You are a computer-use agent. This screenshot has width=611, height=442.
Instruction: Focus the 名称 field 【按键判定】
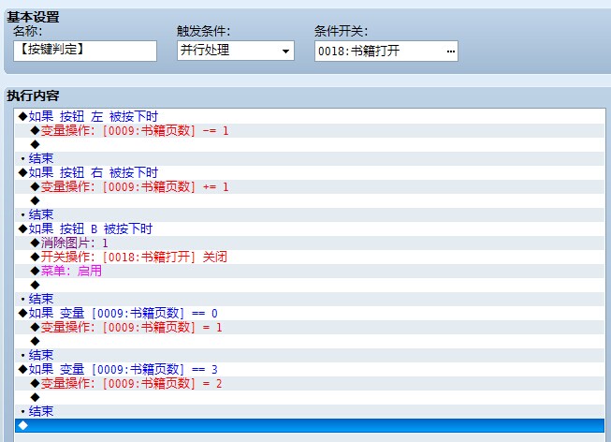[x=85, y=51]
